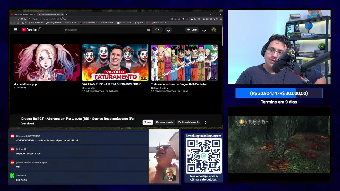Open the Mix de Música pop thumbnail
340x191 pixels.
(x=46, y=63)
